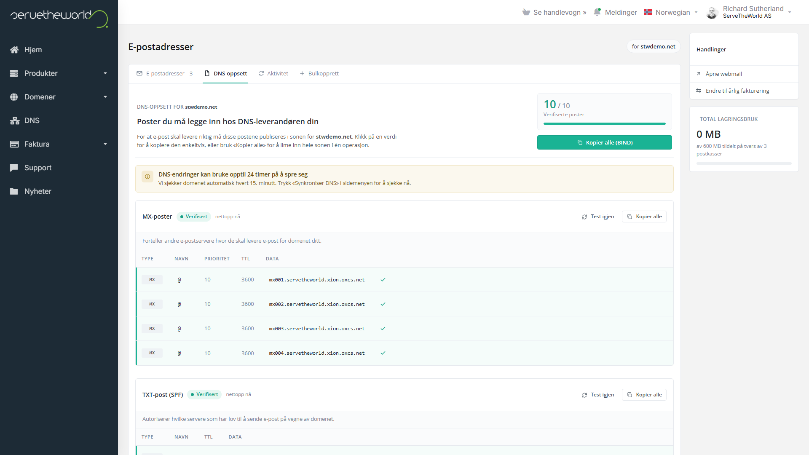Click the priority 10 of mx003 row

(x=207, y=329)
